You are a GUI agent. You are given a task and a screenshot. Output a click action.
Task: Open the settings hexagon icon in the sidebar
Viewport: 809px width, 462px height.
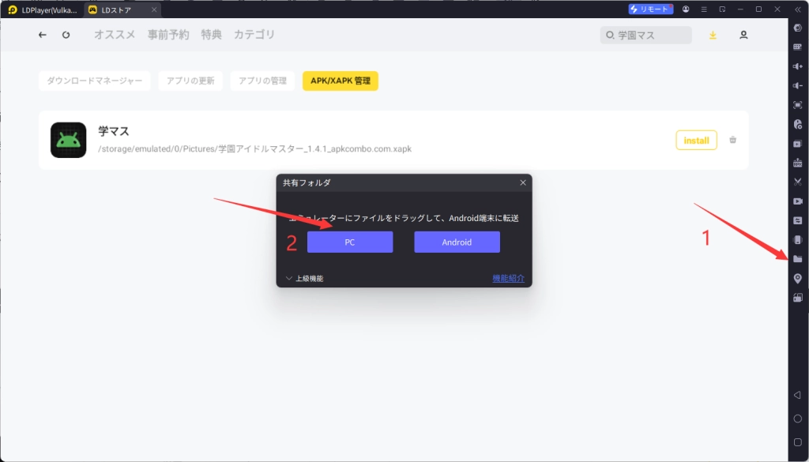(798, 28)
